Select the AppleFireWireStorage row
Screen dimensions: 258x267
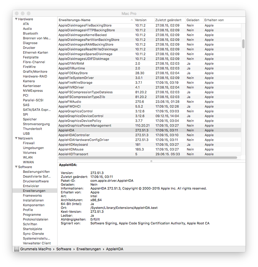(x=149, y=83)
